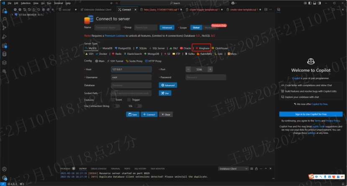Start a new chat with plus icon
The image size is (347, 186).
(329, 10)
